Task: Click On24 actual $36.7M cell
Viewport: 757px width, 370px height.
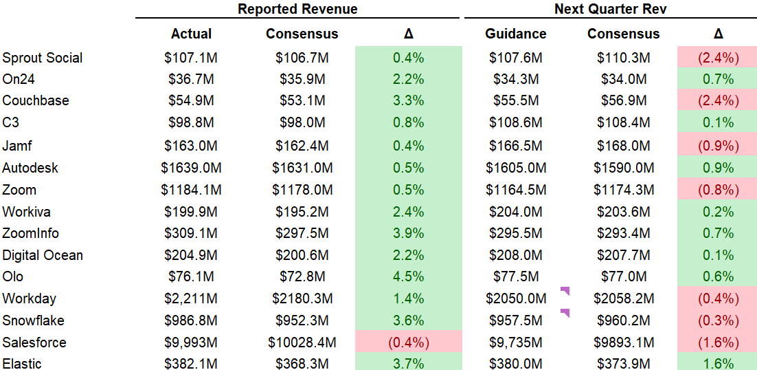Action: [x=191, y=78]
